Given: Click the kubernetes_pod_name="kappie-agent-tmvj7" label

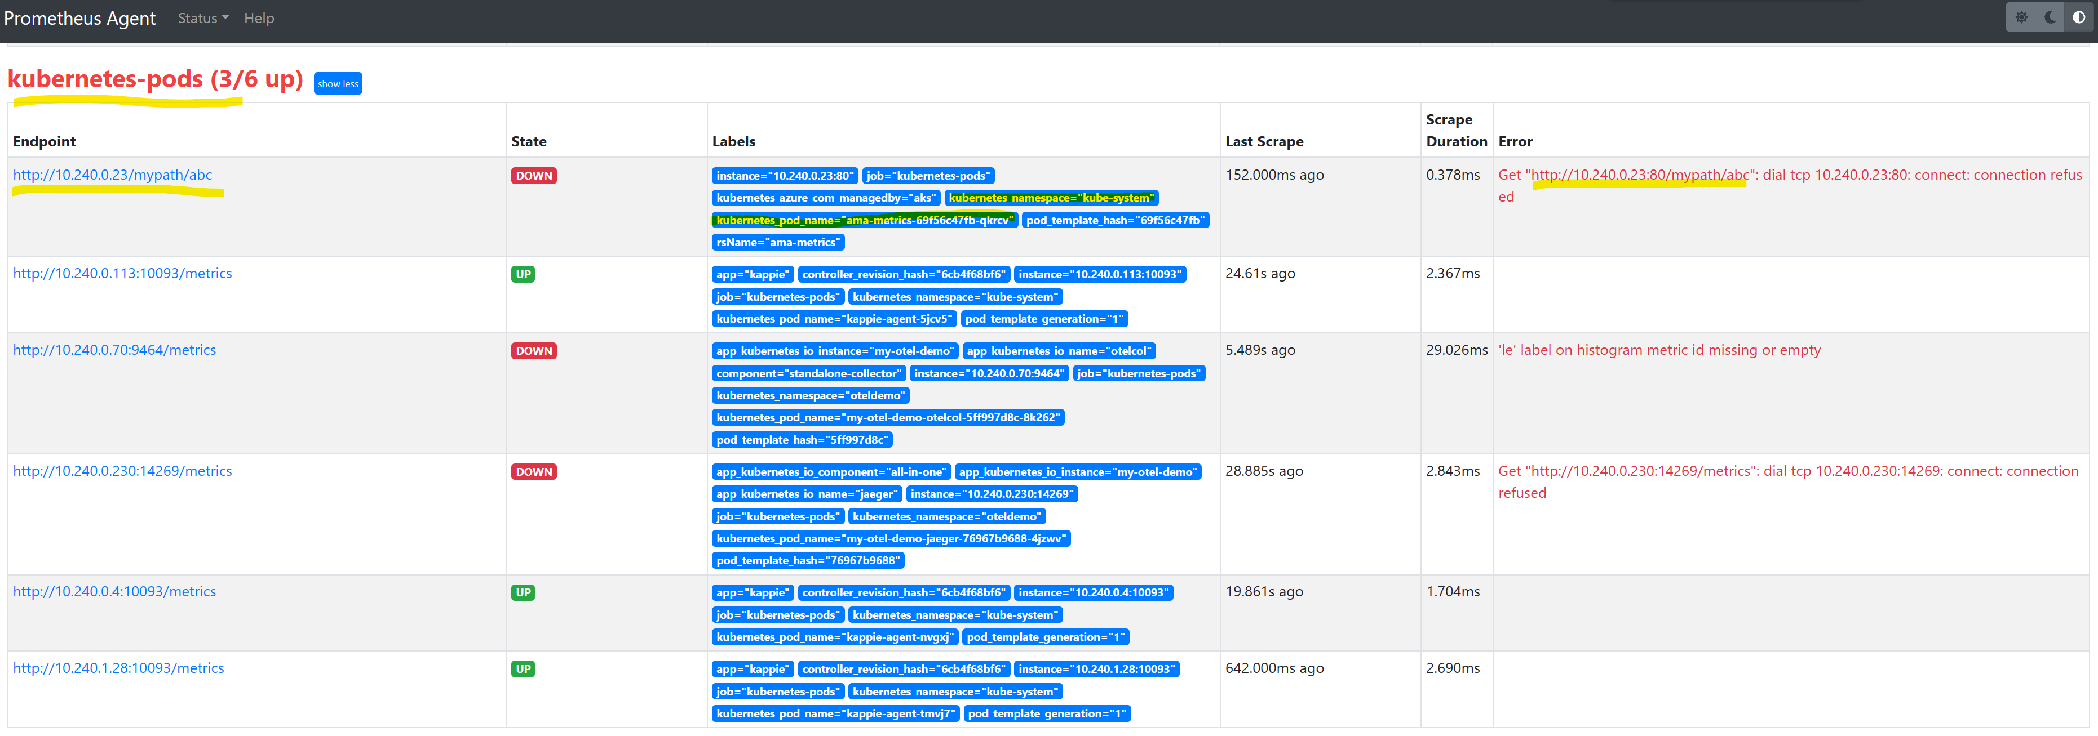Looking at the screenshot, I should 835,713.
